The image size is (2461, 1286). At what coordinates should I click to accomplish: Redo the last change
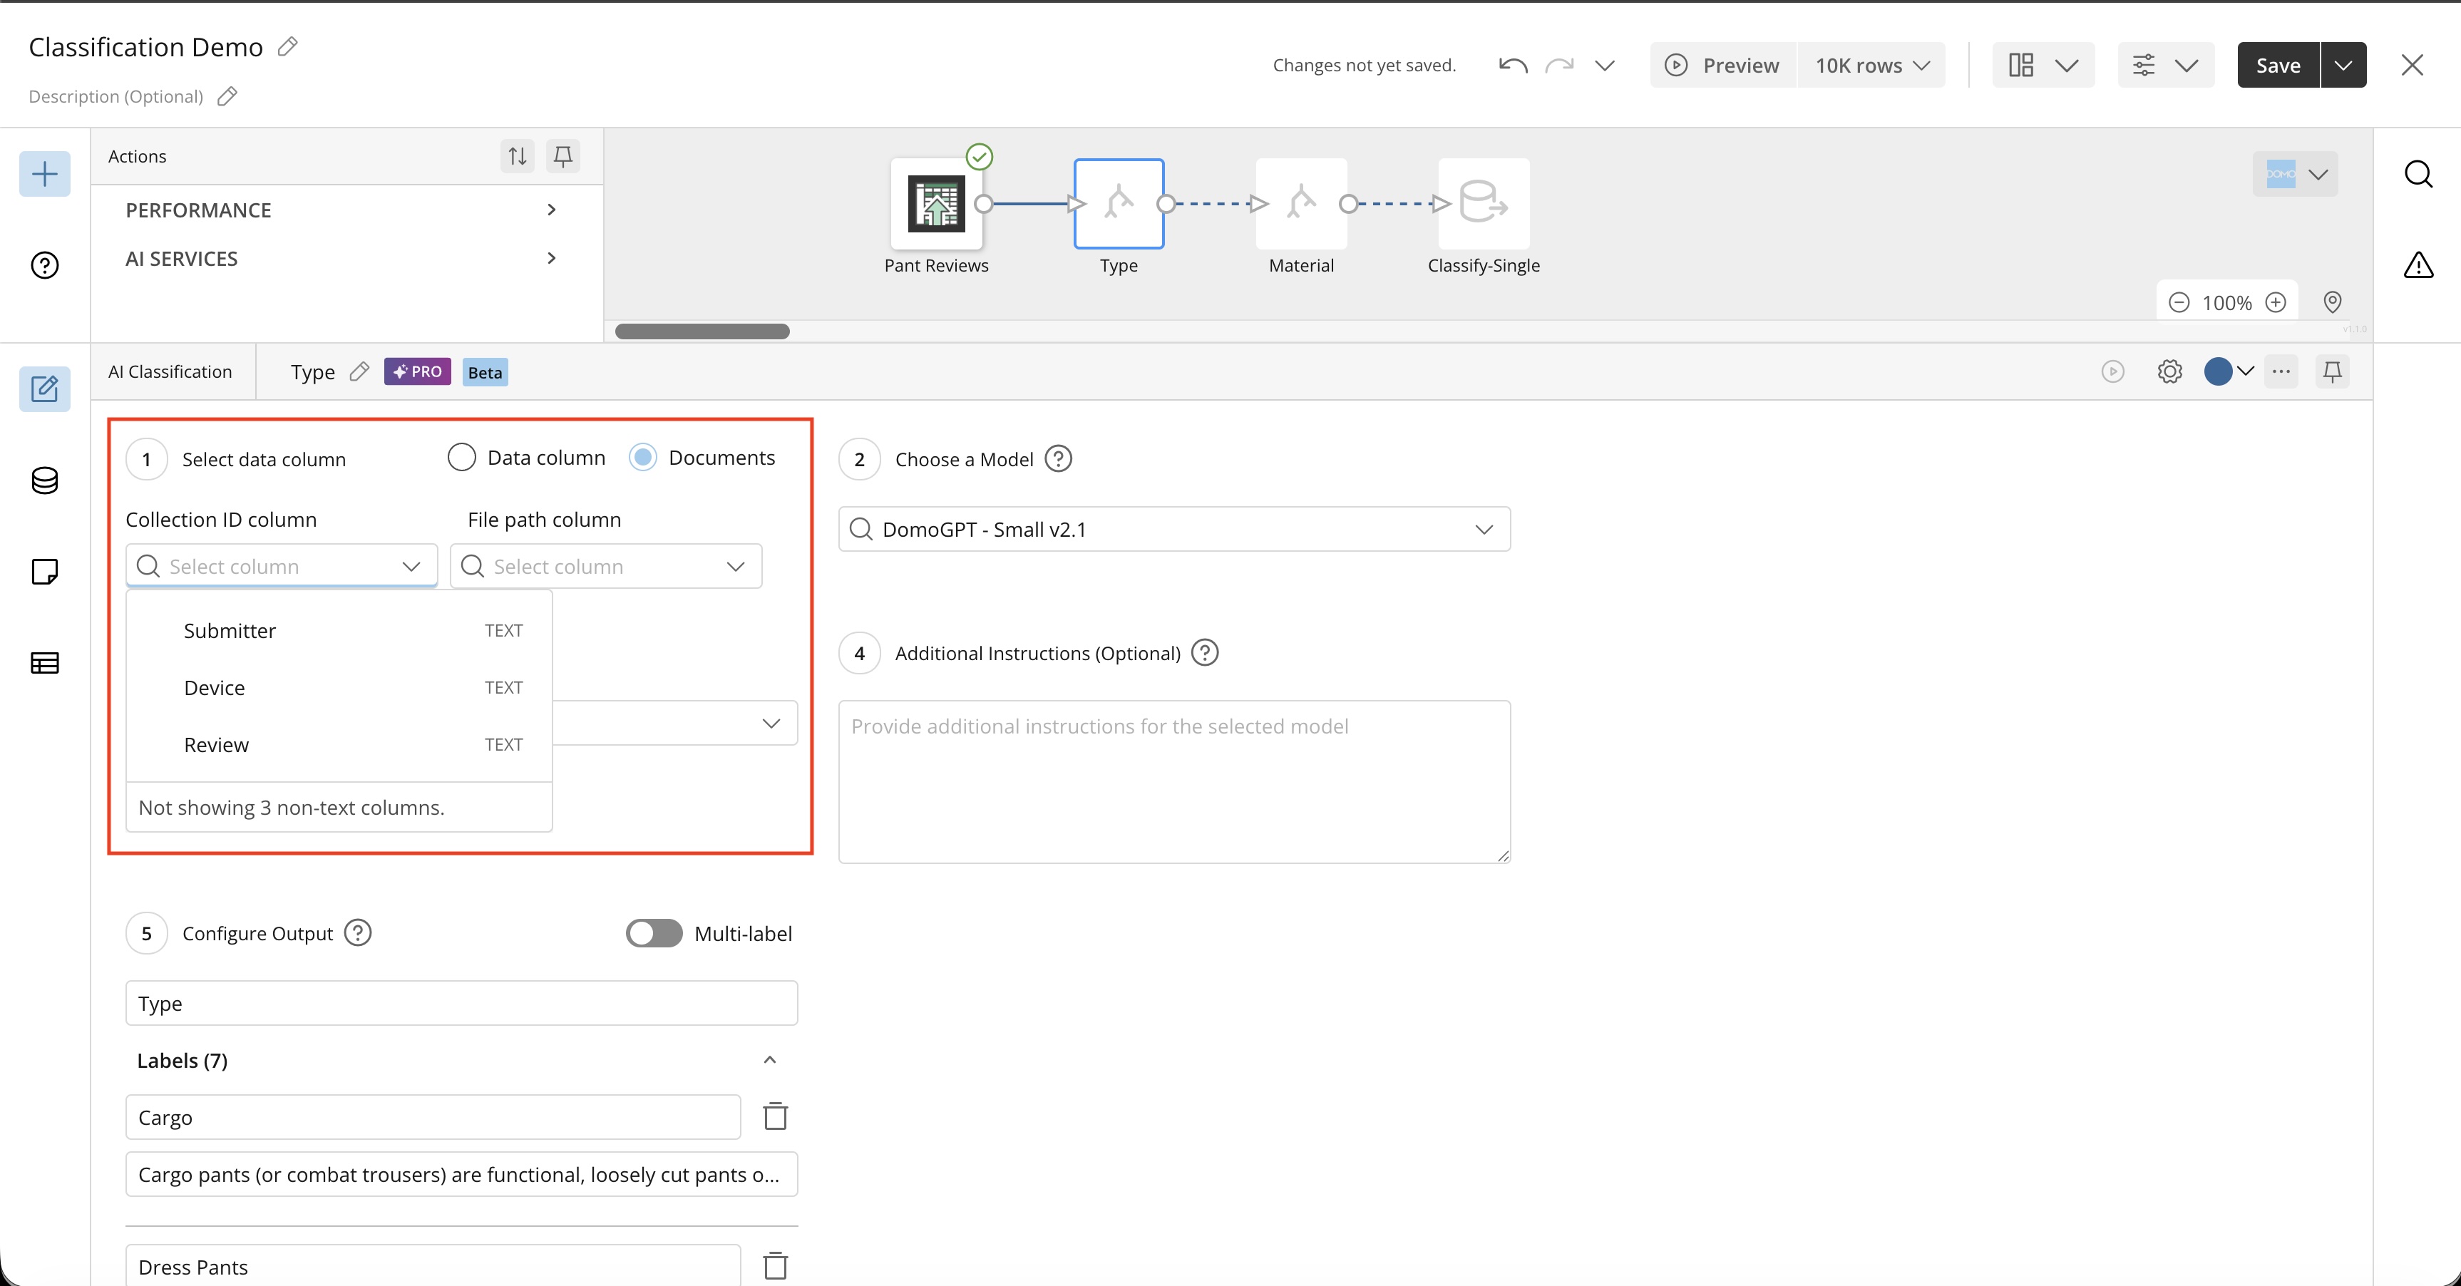(x=1559, y=65)
